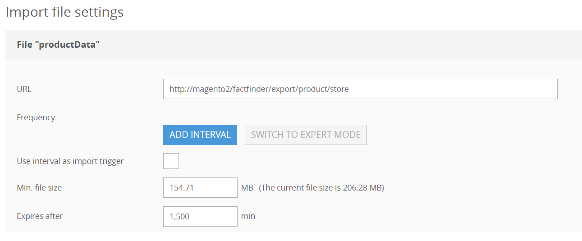The image size is (582, 241).
Task: Select the Min. file size field
Action: click(200, 187)
